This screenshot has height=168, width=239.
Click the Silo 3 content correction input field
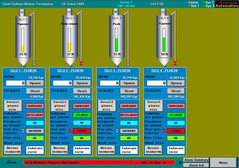coord(109,83)
